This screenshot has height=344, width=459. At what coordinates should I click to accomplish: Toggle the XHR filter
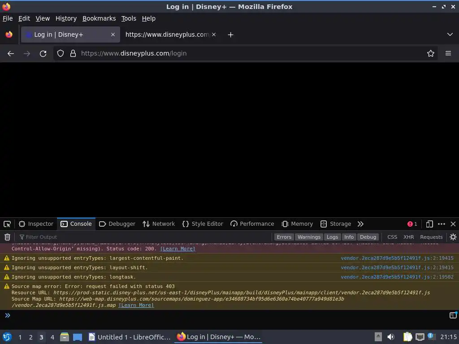409,237
